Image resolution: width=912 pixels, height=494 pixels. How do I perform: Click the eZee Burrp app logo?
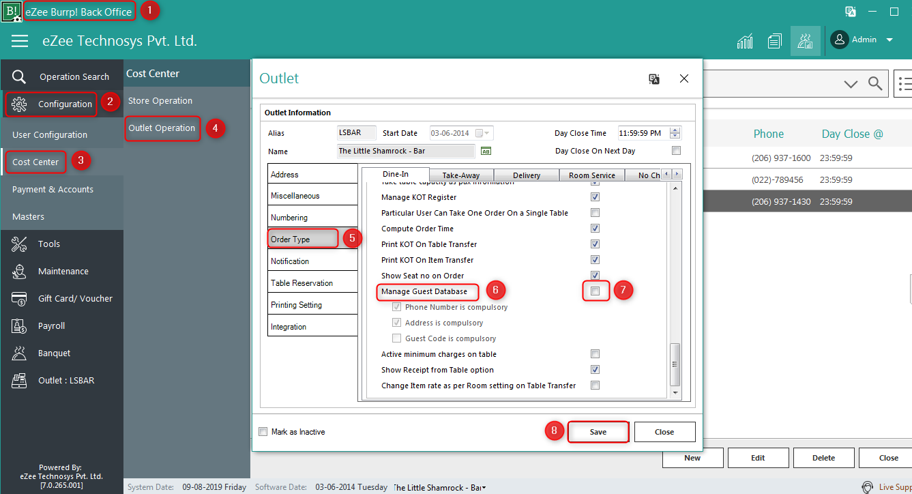coord(12,12)
